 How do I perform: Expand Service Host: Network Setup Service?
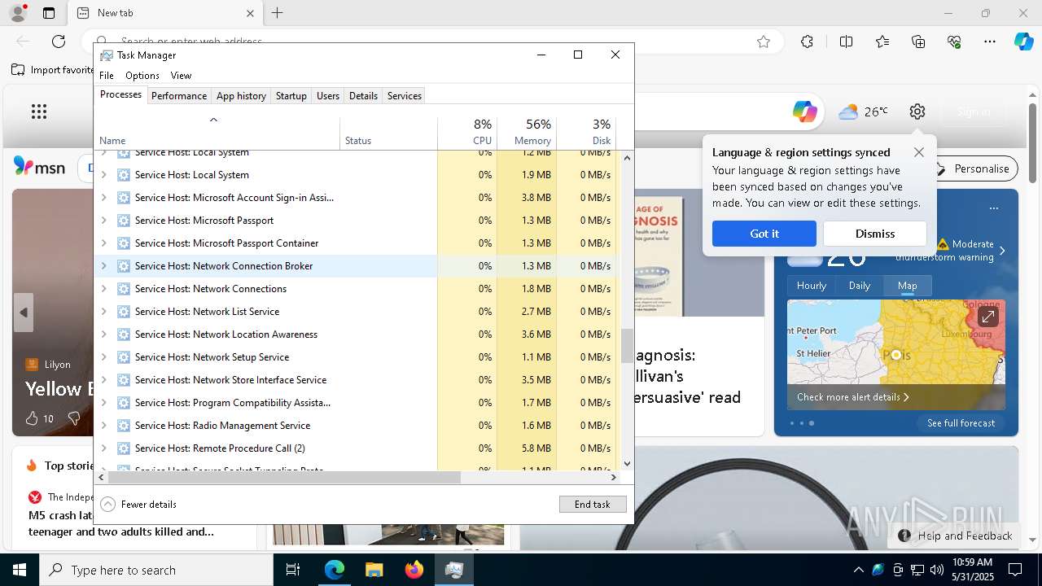pos(103,357)
